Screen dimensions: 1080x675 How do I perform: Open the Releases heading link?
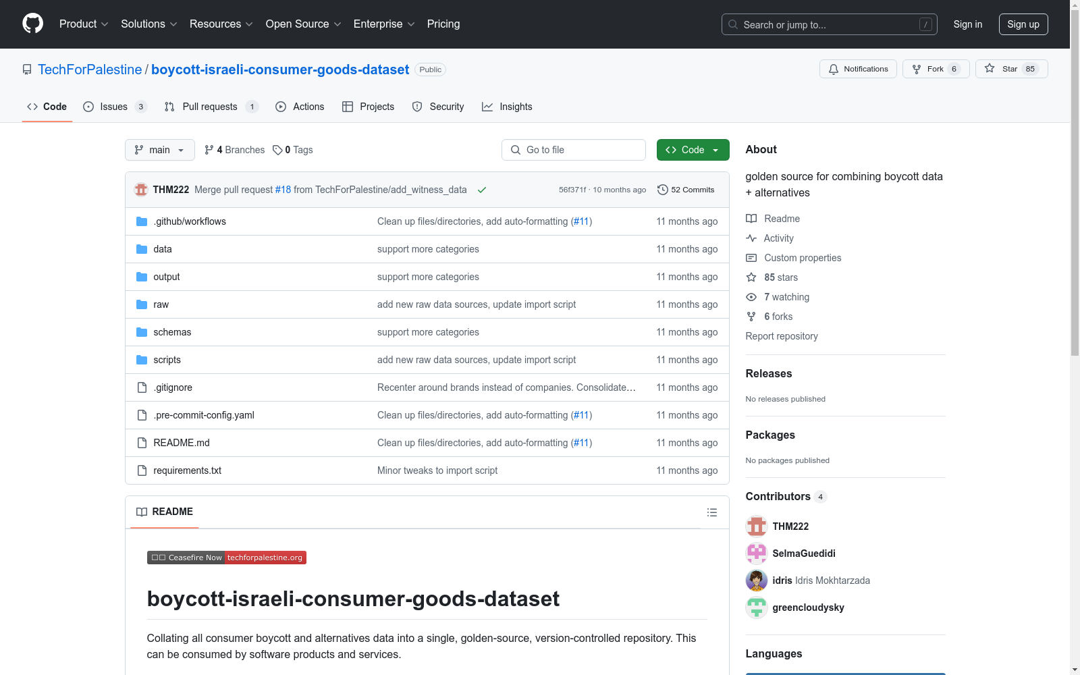point(769,373)
